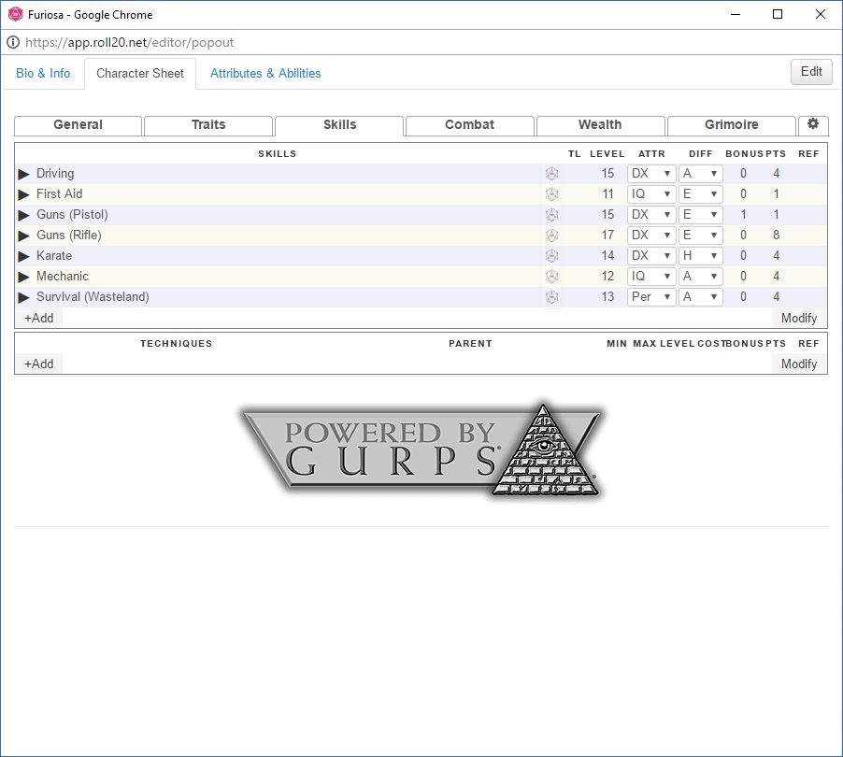Open Guns (Pistol) difficulty dropdown
Image resolution: width=843 pixels, height=757 pixels.
701,215
